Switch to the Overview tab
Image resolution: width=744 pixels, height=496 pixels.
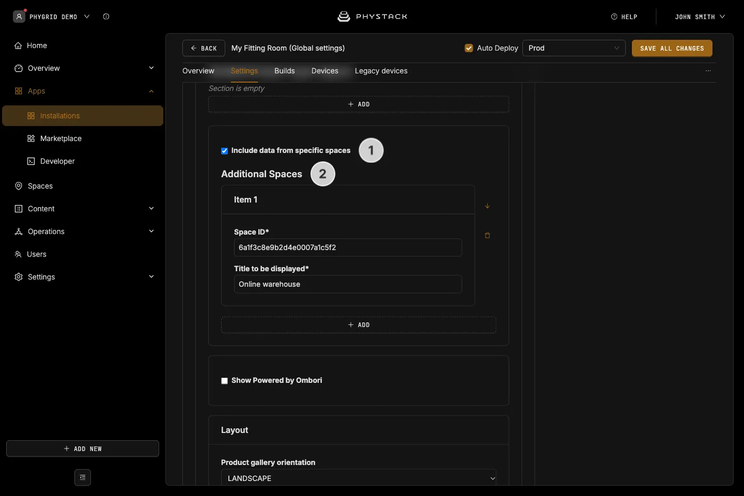(x=198, y=71)
